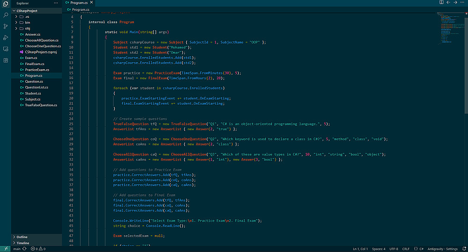Click the main branch status button
The height and width of the screenshot is (252, 468).
(16, 249)
